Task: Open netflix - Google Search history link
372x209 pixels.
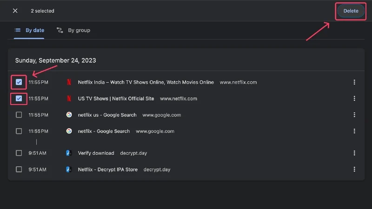Action: pos(104,131)
